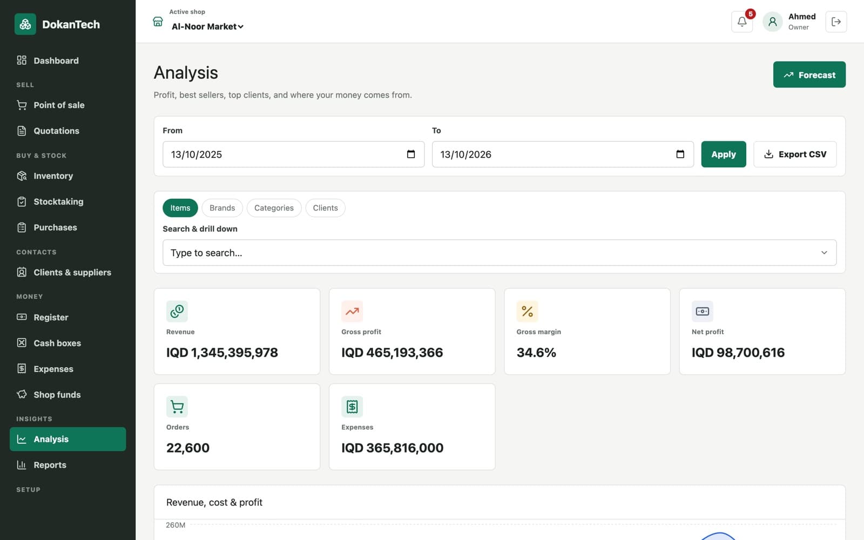Click the Orders cart icon

point(177,407)
